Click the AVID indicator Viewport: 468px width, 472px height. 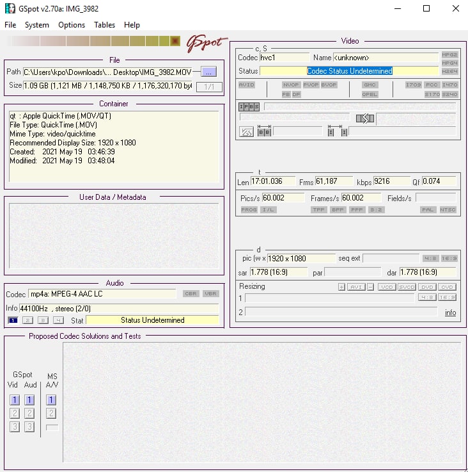click(247, 85)
